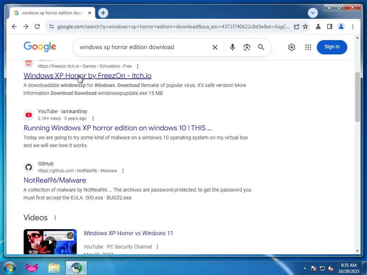Viewport: 367px width, 275px height.
Task: Reload the current page
Action: click(37, 26)
